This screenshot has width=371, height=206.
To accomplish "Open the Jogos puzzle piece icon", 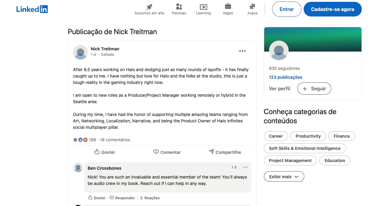I will pos(252,7).
